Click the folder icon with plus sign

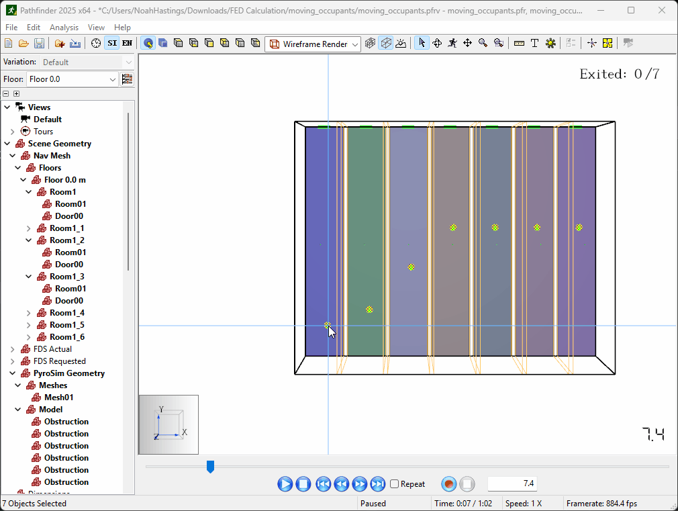(60, 43)
